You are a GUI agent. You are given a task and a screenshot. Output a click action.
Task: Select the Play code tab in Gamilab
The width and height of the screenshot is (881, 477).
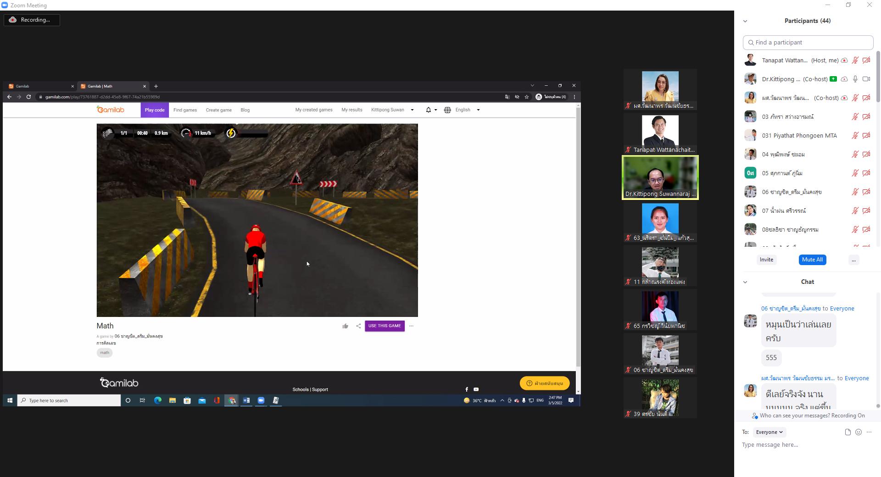pos(155,110)
